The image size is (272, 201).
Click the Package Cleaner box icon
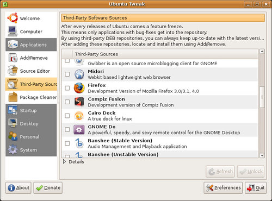pos(13,97)
